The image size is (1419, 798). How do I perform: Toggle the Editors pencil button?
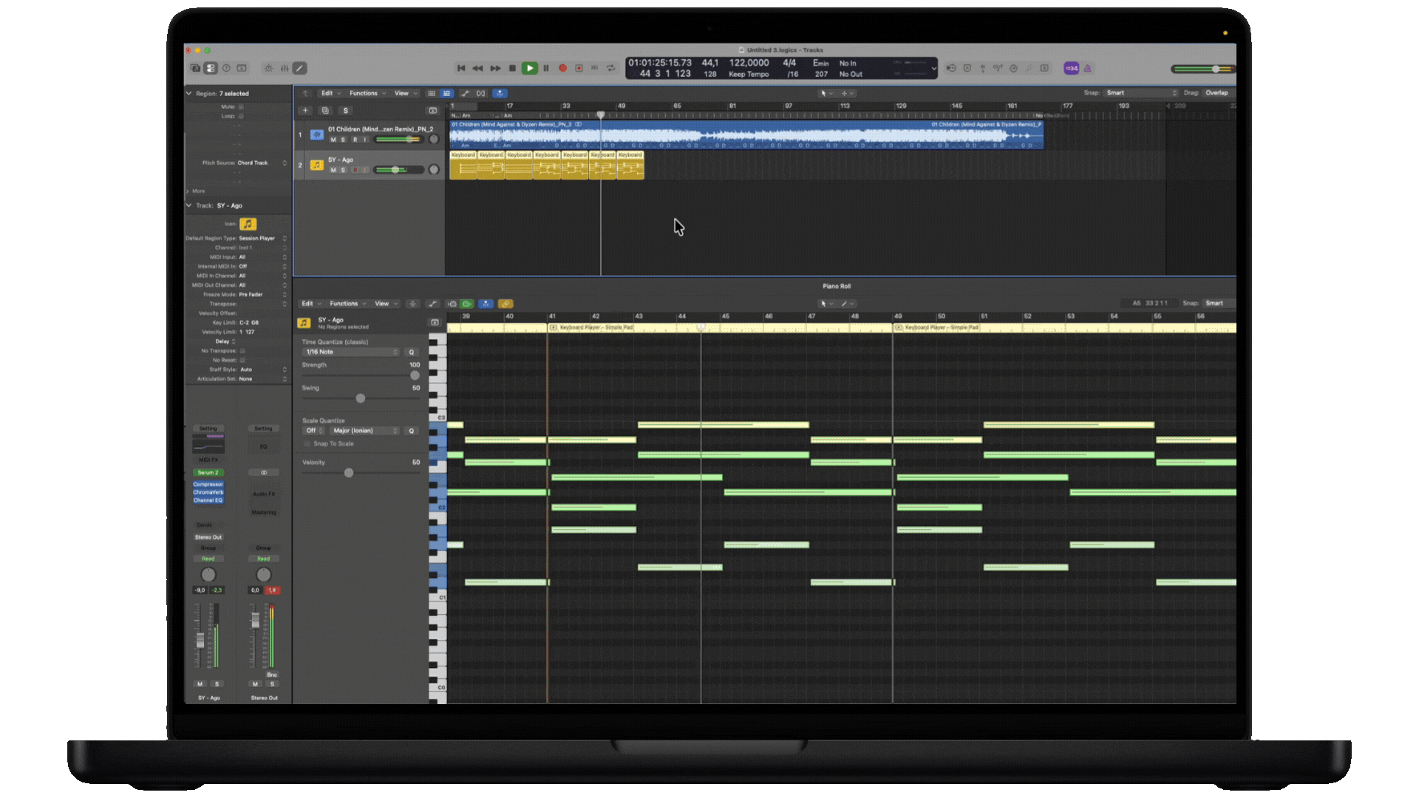click(x=299, y=68)
